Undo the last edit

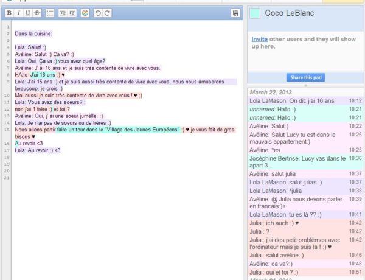coord(97,13)
